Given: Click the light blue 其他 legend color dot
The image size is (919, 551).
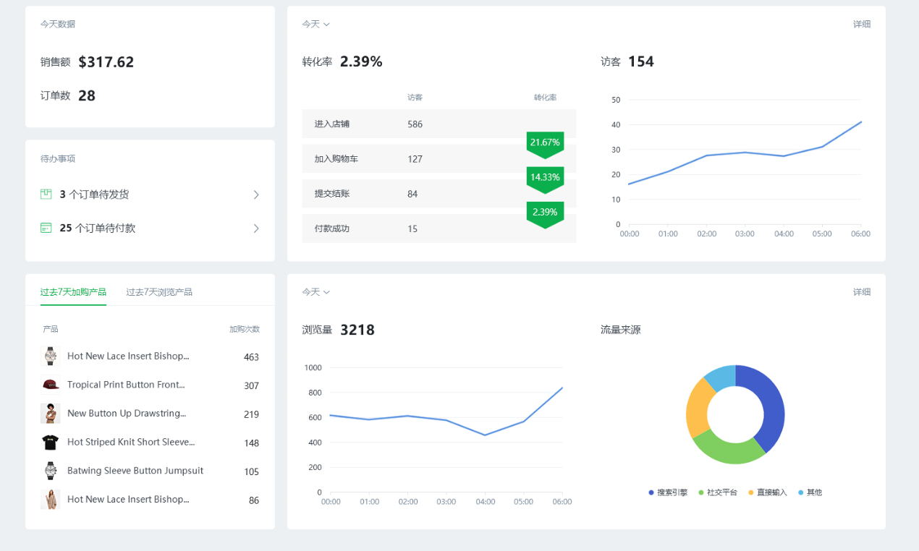Looking at the screenshot, I should click(x=800, y=492).
